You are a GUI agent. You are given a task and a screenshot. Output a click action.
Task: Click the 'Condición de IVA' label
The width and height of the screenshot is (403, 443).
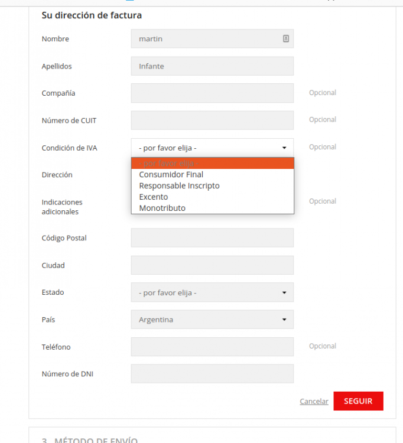[x=69, y=148]
